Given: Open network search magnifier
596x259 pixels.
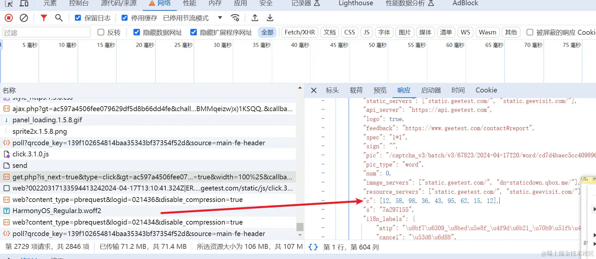Looking at the screenshot, I should (x=59, y=18).
